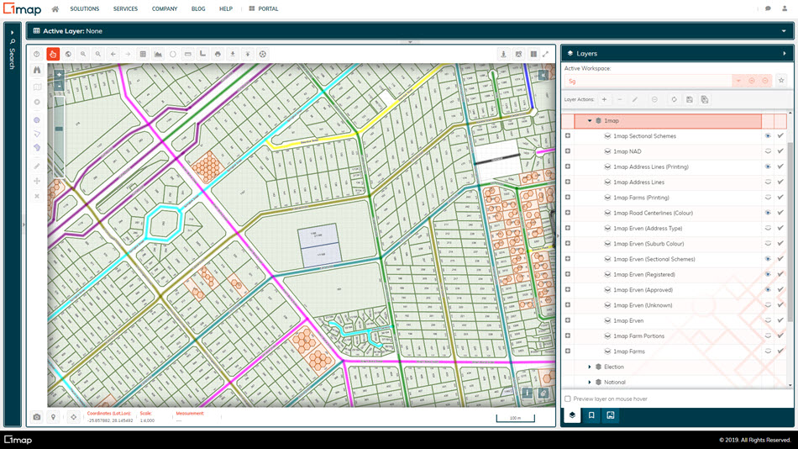Select the ruler measure tool
The width and height of the screenshot is (798, 449).
click(x=188, y=54)
